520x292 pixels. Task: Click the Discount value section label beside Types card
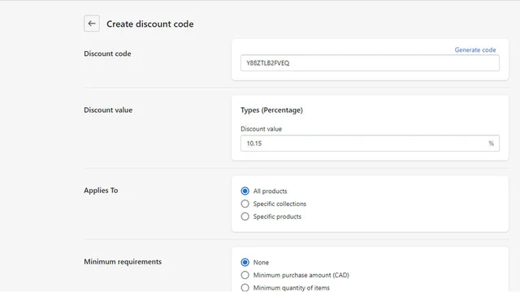click(x=108, y=110)
